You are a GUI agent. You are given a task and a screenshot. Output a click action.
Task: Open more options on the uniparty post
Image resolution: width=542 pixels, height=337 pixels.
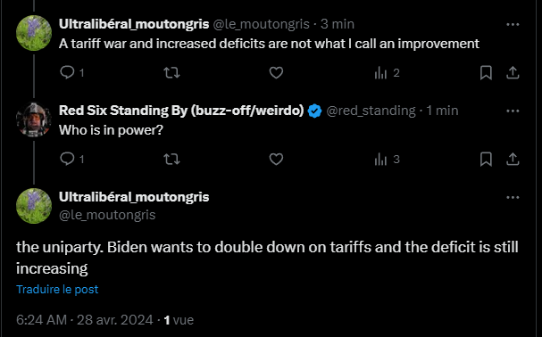coord(513,198)
